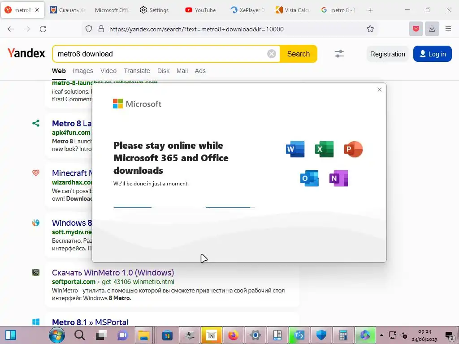The width and height of the screenshot is (459, 344).
Task: Switch to the Settings tab
Action: point(154,10)
